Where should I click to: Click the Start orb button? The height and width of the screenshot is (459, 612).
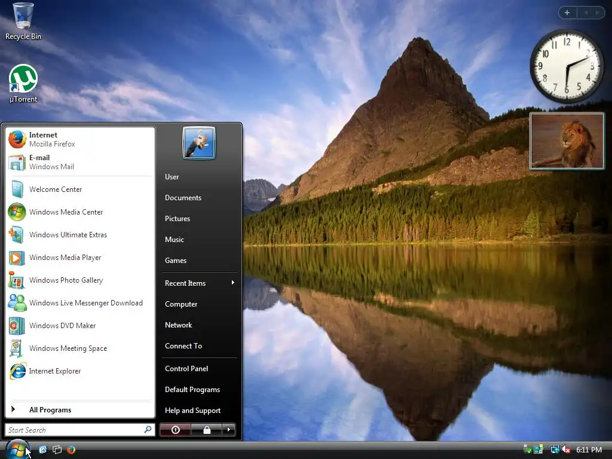coord(17,449)
